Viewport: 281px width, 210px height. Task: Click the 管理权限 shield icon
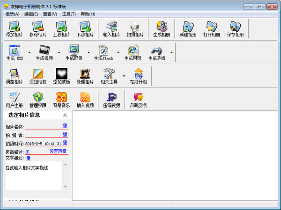pos(38,97)
